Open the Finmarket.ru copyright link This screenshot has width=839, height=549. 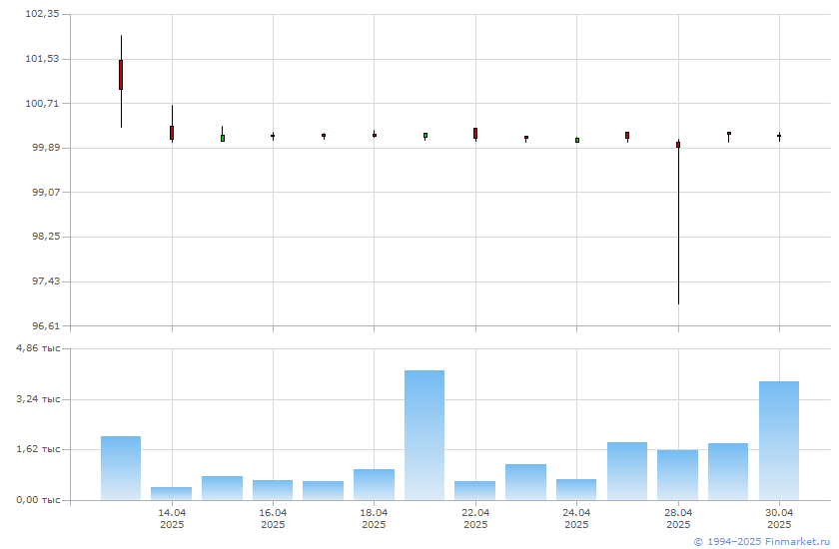coord(761,542)
